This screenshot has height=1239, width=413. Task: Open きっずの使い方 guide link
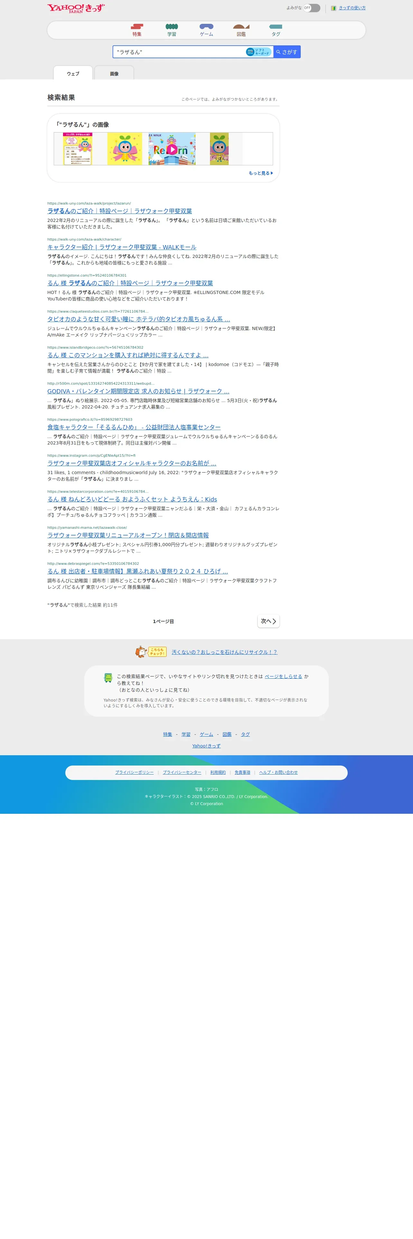(352, 8)
